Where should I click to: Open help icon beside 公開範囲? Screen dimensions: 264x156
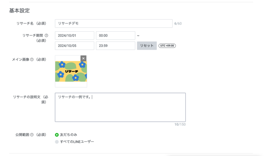[32, 135]
